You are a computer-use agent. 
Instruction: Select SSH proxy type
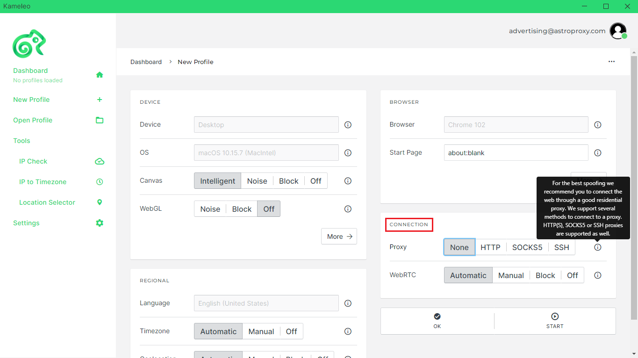[562, 247]
